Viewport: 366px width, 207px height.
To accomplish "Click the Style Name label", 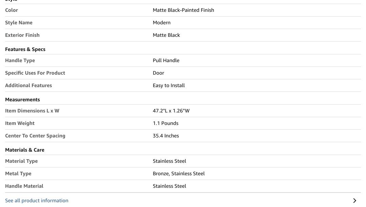I will pos(19,23).
